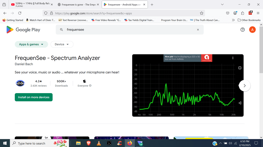View site security padlock information
Screen dimensions: 263x147
coord(52,13)
